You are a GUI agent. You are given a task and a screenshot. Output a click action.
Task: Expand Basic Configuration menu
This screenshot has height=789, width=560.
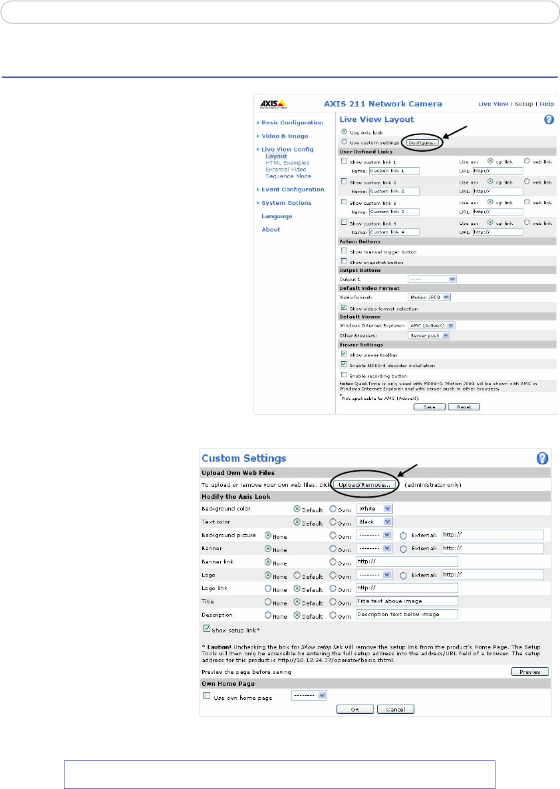292,122
